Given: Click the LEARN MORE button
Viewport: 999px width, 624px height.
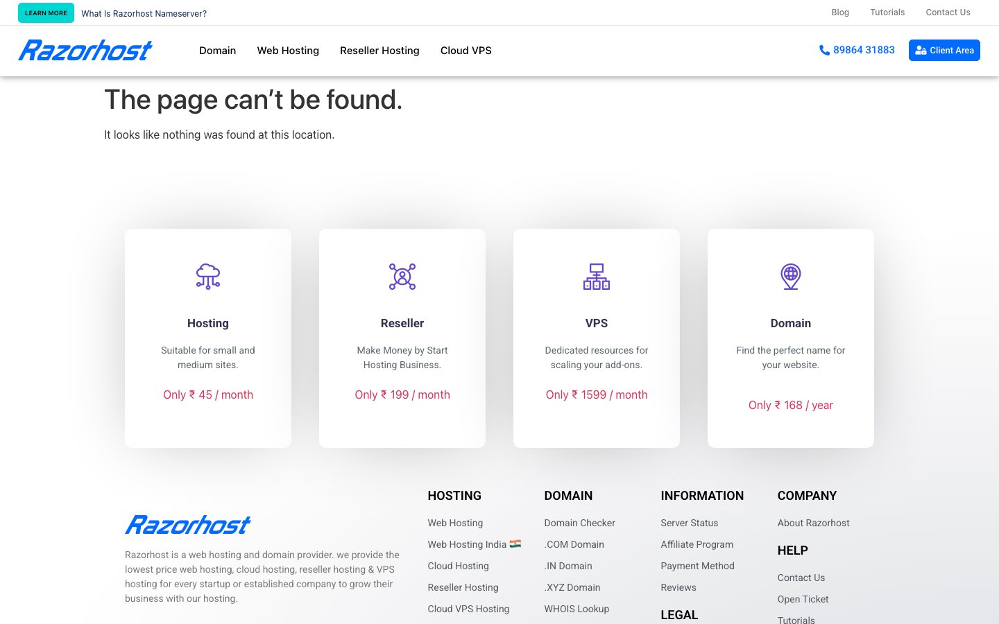Looking at the screenshot, I should pos(46,12).
